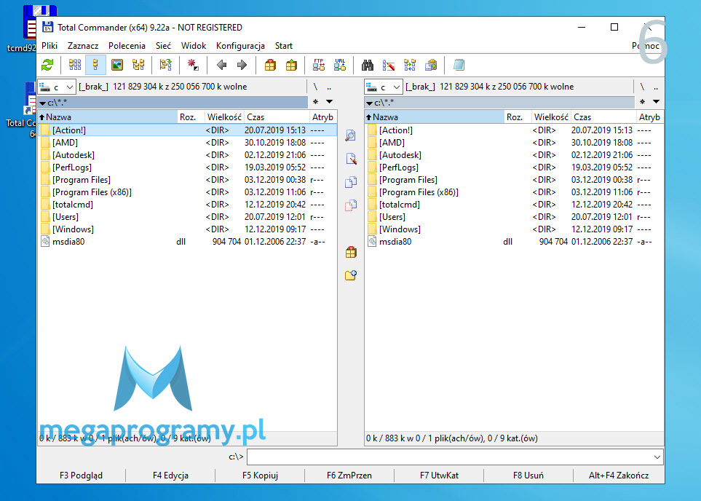701x501 pixels.
Task: Enable thumbnail view from the toolbar
Action: (x=117, y=66)
